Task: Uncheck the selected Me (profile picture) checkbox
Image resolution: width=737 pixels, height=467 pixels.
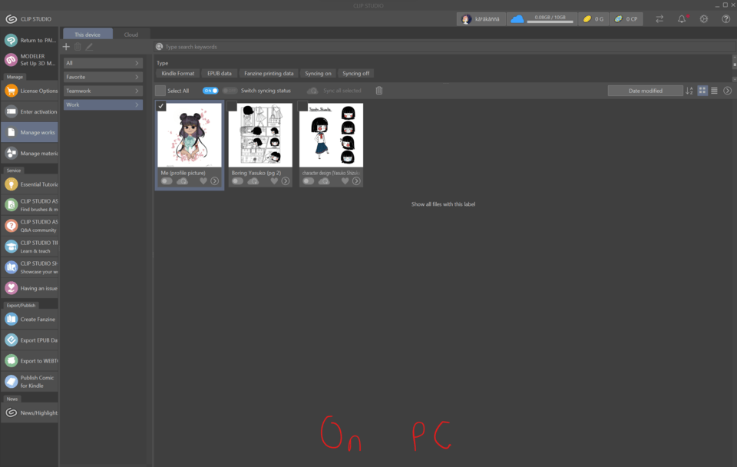Action: [161, 108]
